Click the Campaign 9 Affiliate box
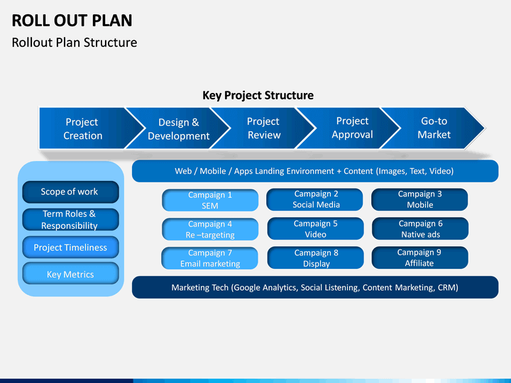The height and width of the screenshot is (383, 511). (420, 257)
